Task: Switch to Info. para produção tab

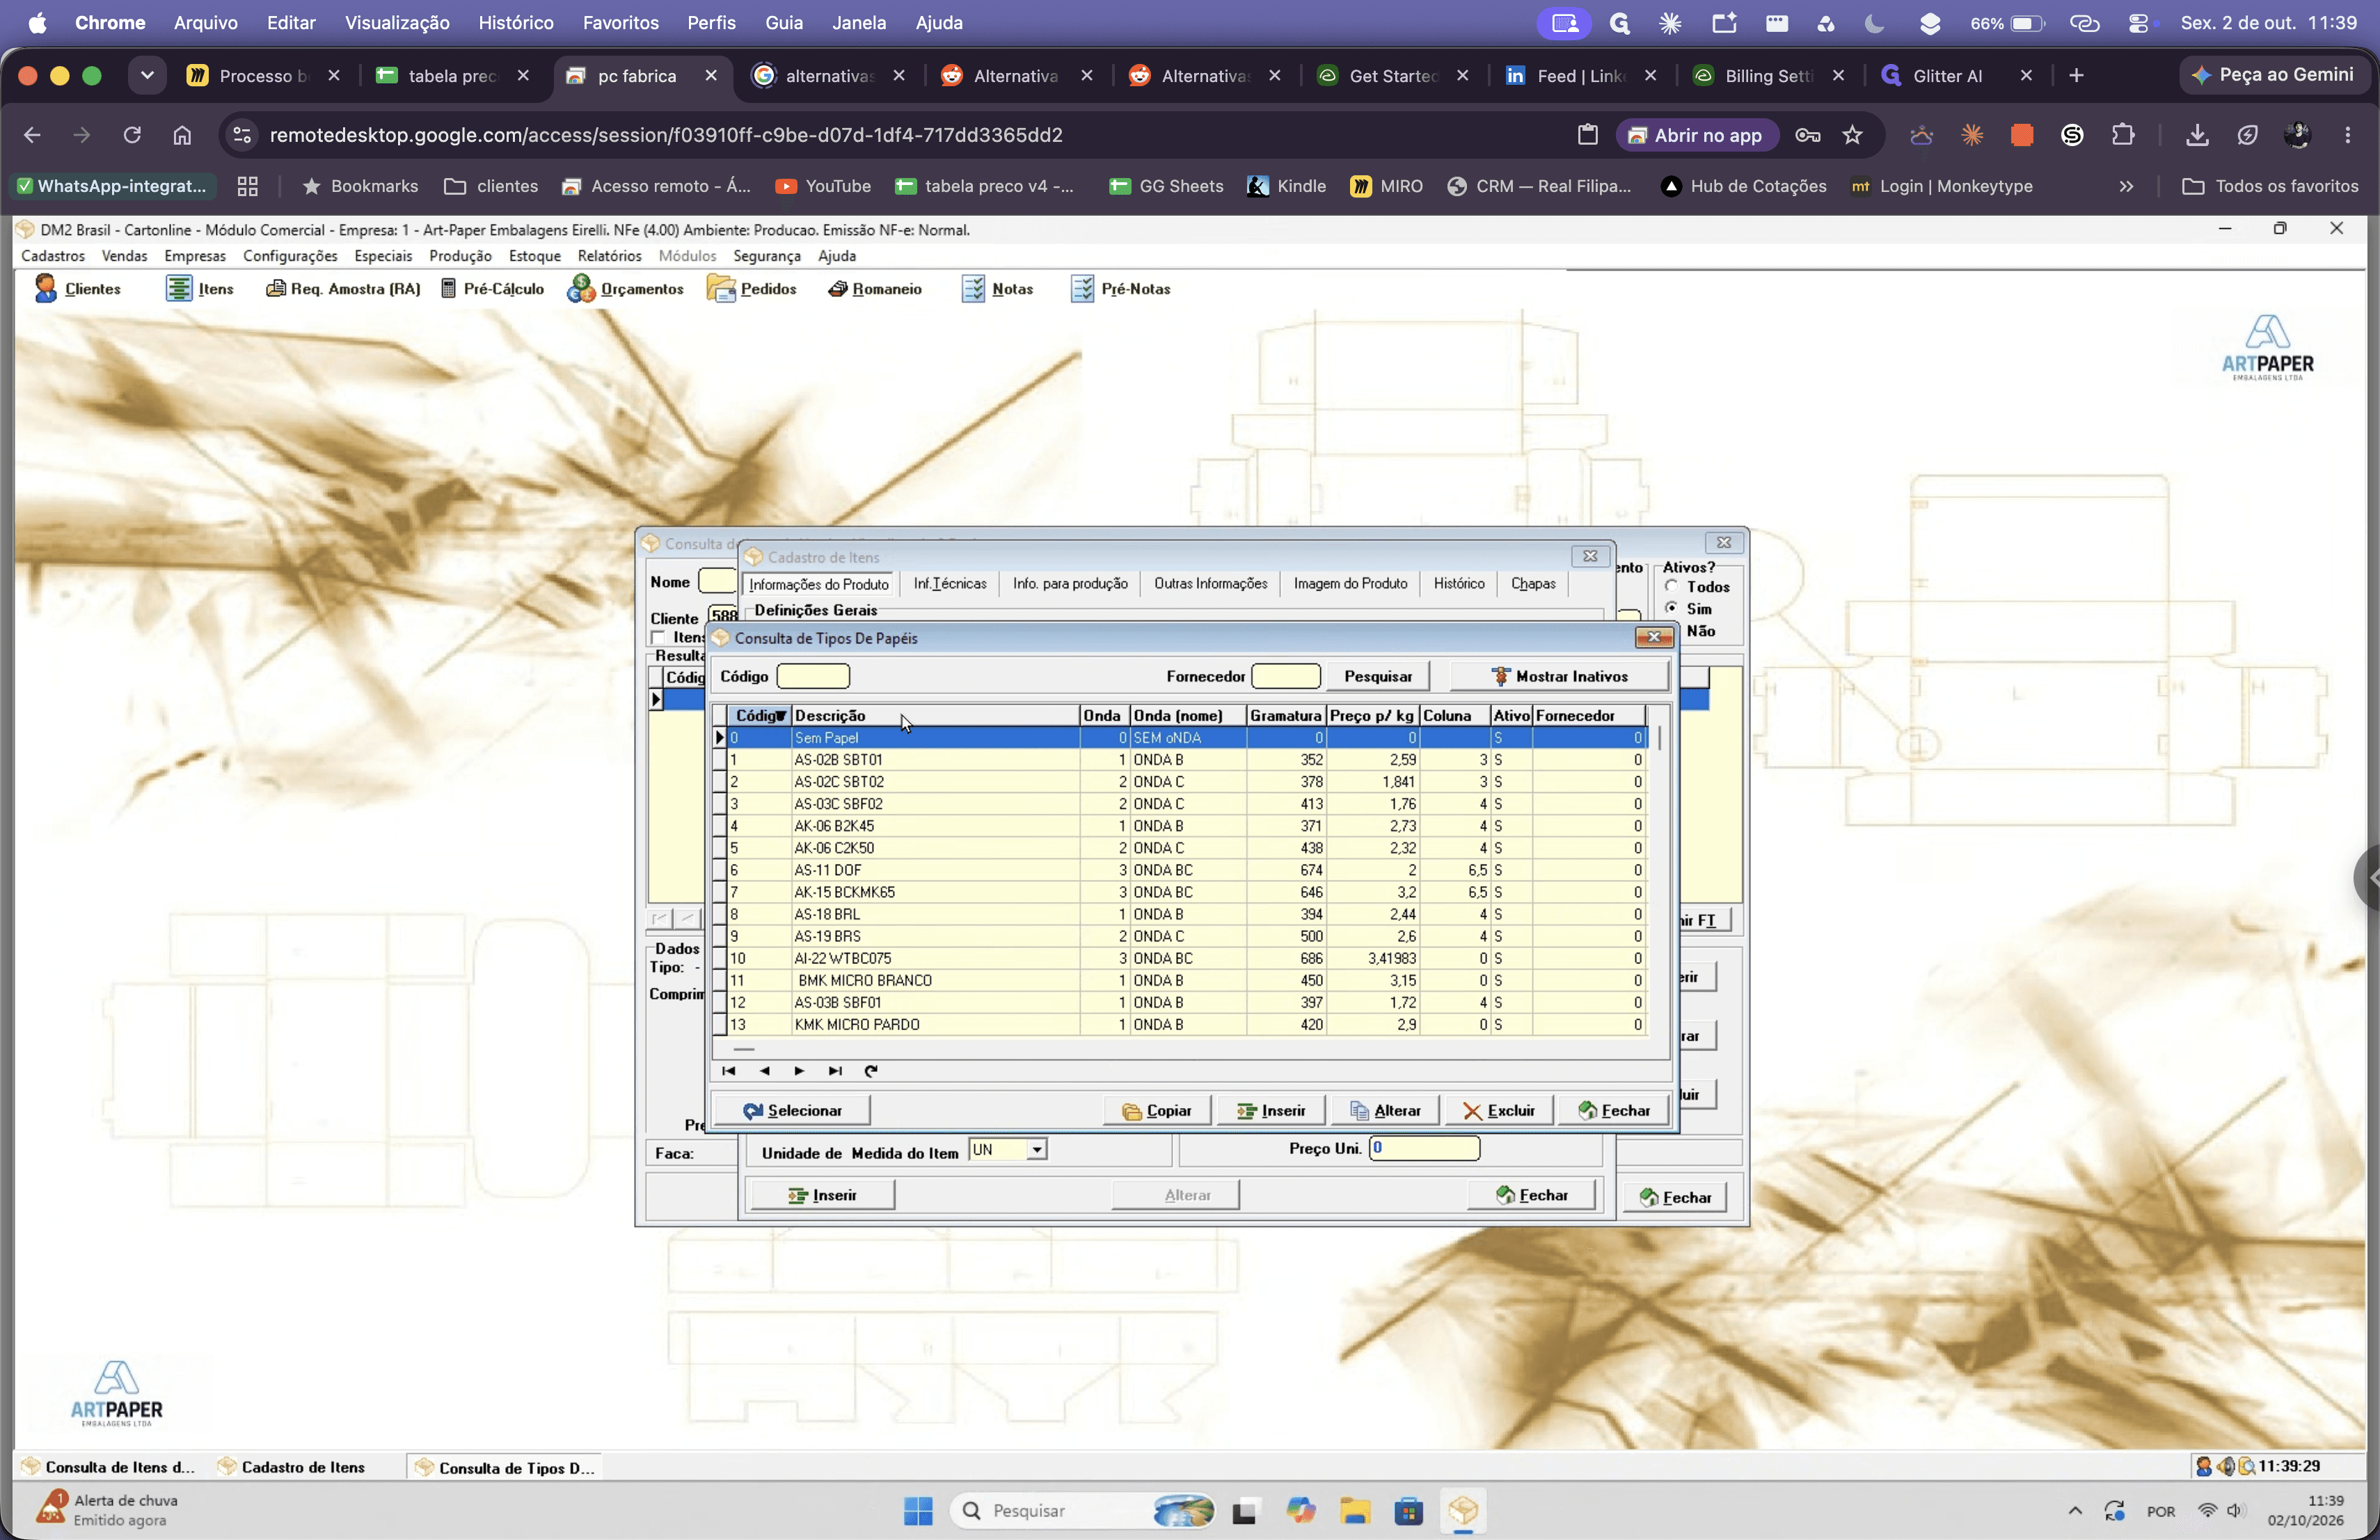Action: point(1070,584)
